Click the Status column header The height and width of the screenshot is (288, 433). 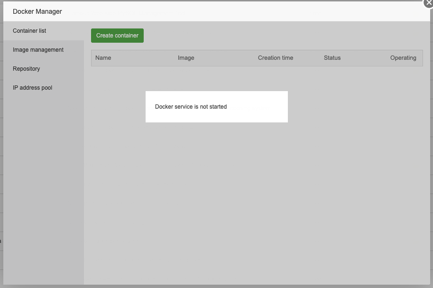click(332, 58)
